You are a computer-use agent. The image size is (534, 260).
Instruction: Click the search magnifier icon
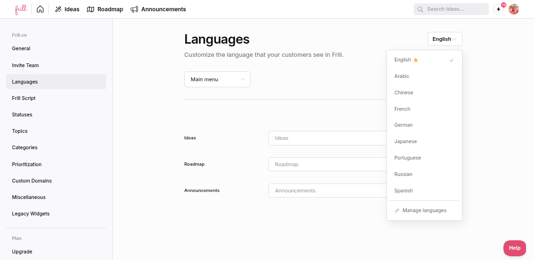tap(420, 9)
